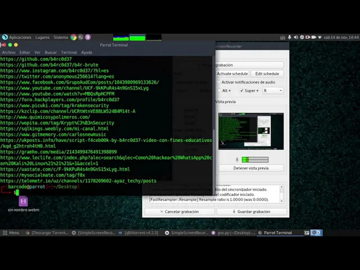
Task: Open the Sistema menu in the top panel
Action: pyautogui.click(x=60, y=37)
